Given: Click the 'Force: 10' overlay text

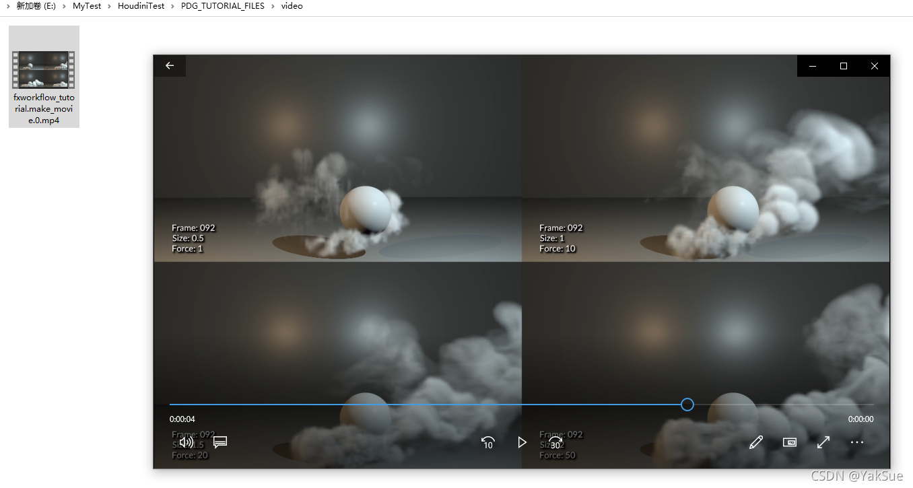Looking at the screenshot, I should click(x=557, y=248).
